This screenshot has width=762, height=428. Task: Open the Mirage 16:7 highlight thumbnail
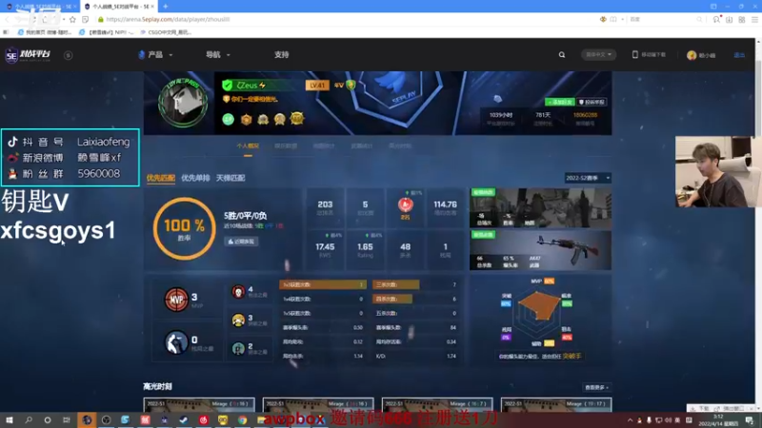click(437, 404)
